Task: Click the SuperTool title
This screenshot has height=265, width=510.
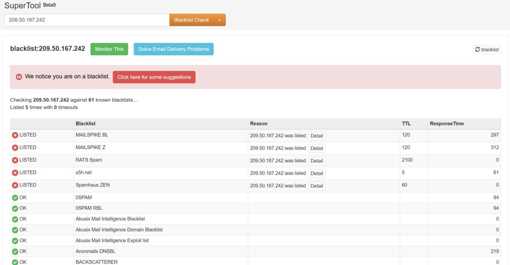Action: coord(23,6)
